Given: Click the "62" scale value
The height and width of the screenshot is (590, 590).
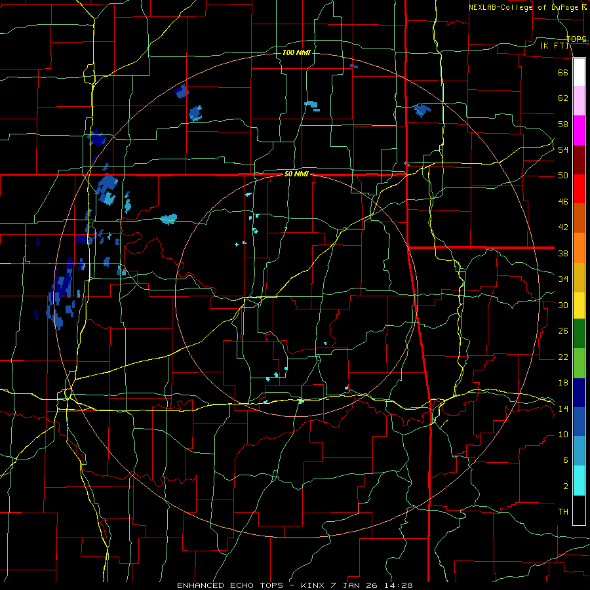Looking at the screenshot, I should click(x=563, y=98).
